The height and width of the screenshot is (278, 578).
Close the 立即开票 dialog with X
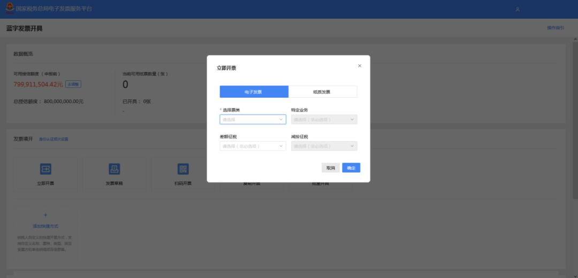pyautogui.click(x=360, y=66)
